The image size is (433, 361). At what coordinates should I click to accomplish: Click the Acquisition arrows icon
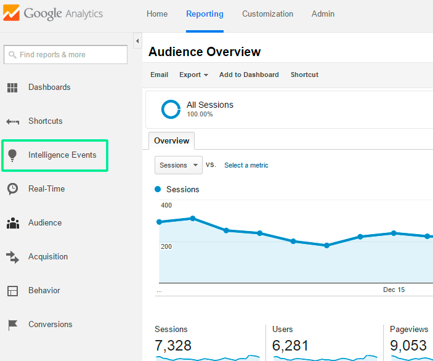pyautogui.click(x=12, y=257)
